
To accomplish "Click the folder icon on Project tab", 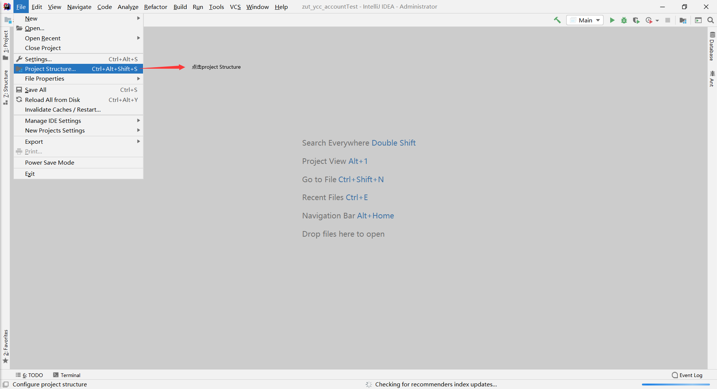I will pyautogui.click(x=5, y=57).
